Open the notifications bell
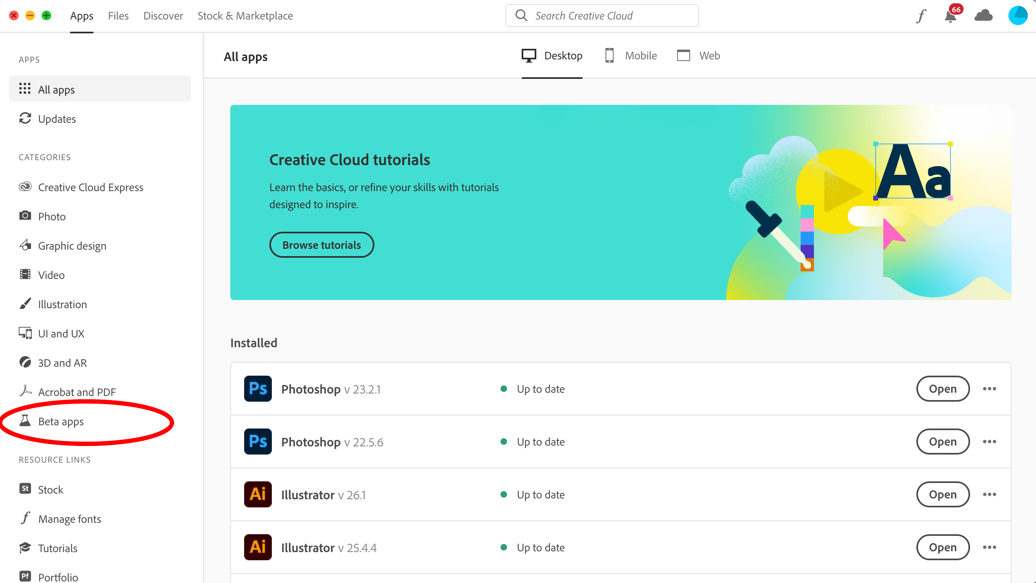Viewport: 1036px width, 583px height. pos(951,16)
